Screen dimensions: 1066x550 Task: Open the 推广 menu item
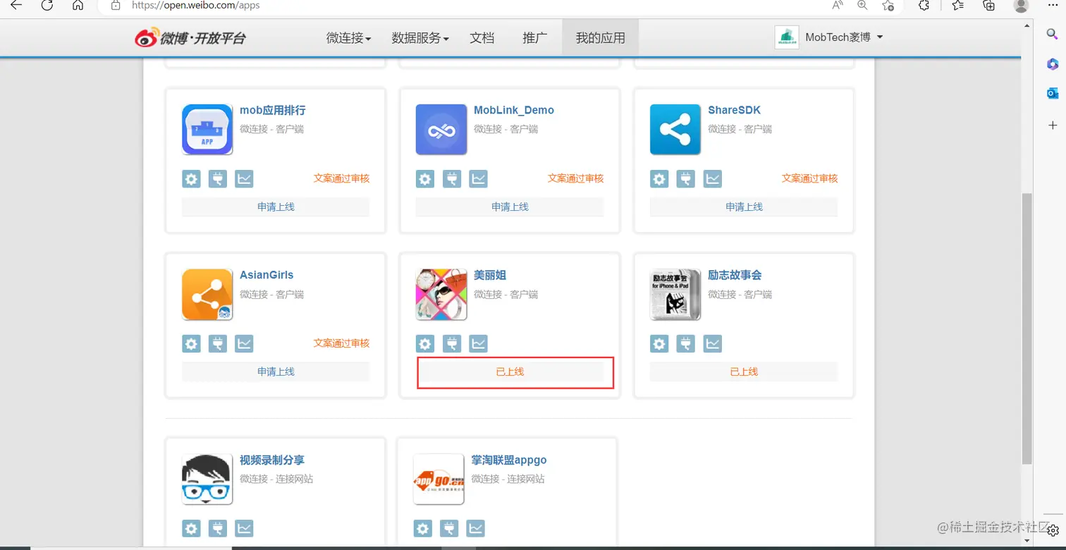pos(535,38)
